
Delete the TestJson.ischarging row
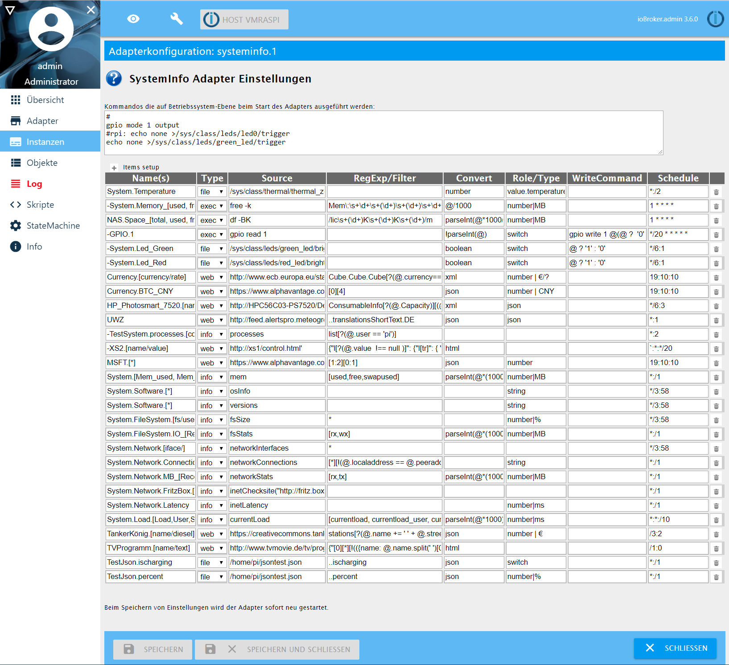pos(716,562)
